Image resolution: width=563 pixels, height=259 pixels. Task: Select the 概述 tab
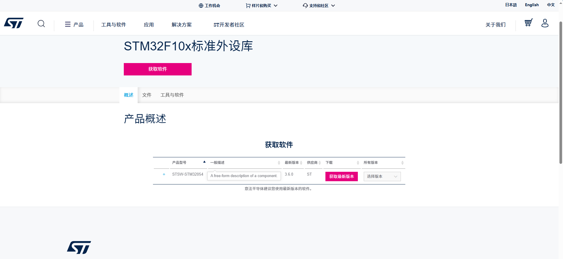point(129,95)
